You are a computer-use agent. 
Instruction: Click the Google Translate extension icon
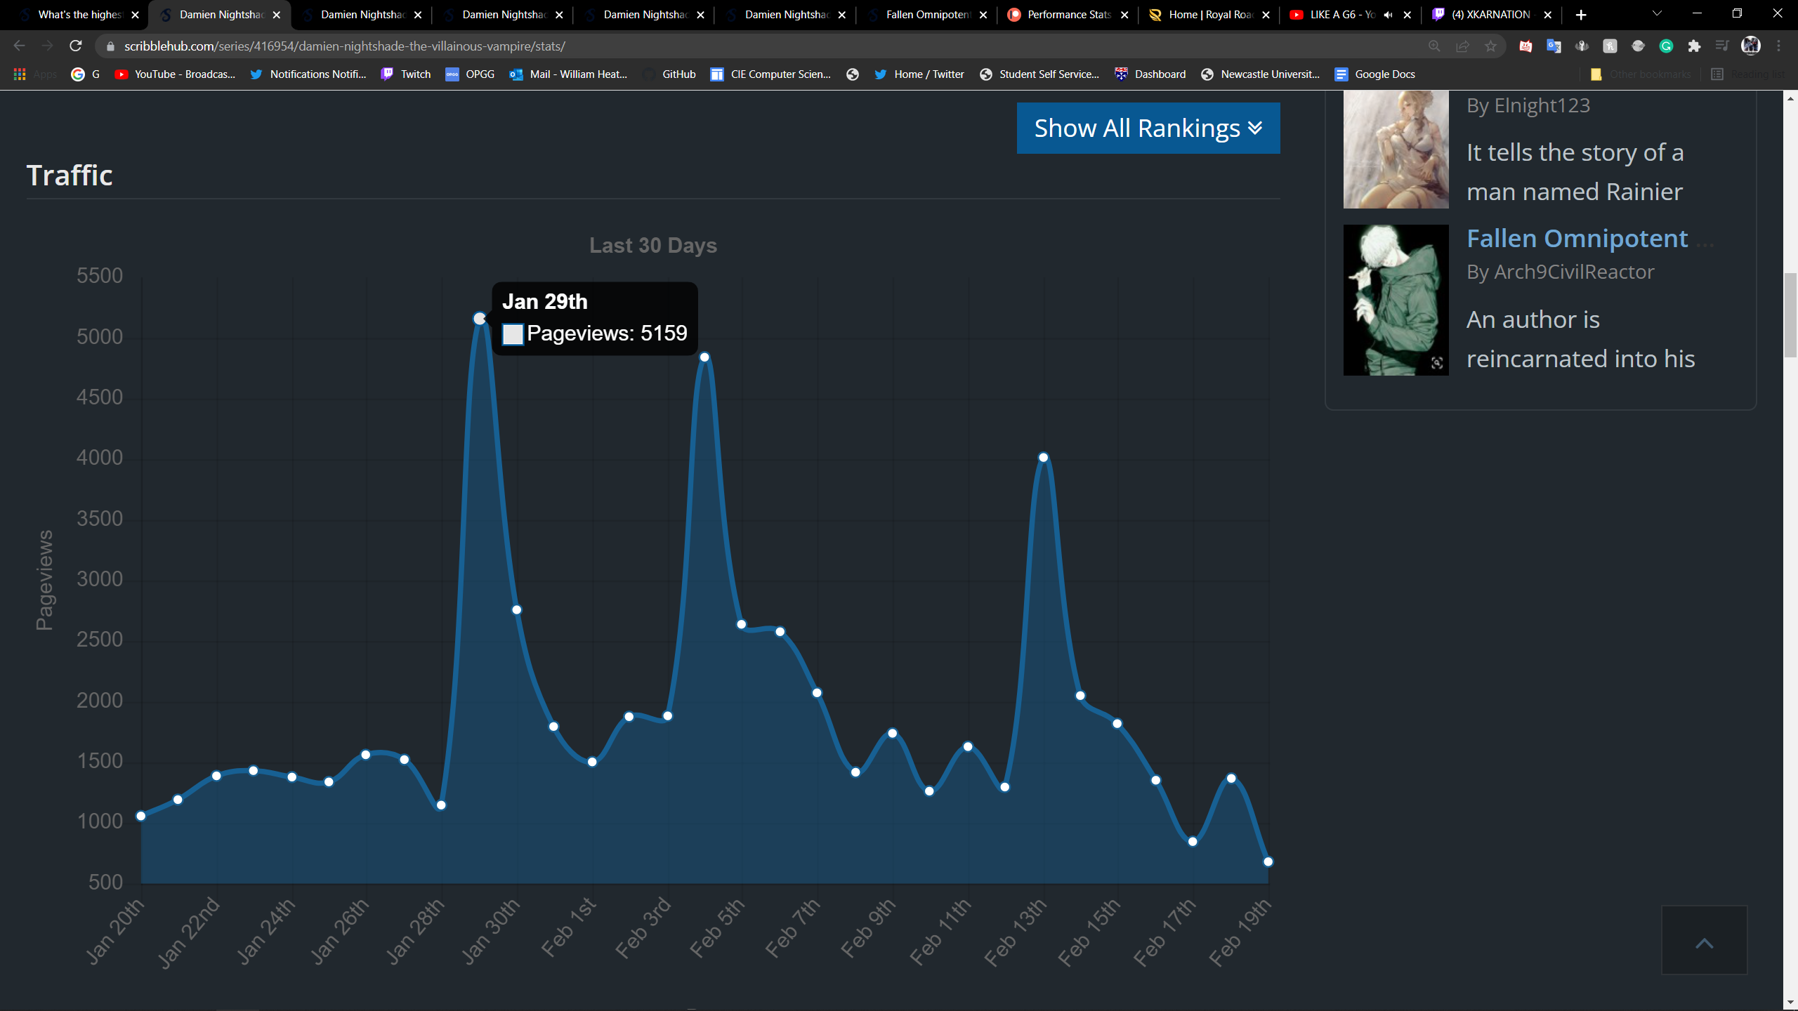click(x=1553, y=46)
